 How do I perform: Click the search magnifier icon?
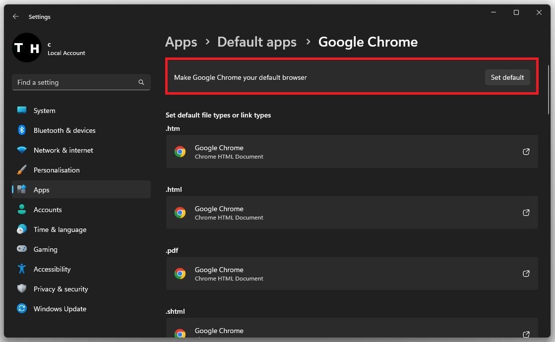click(x=141, y=82)
